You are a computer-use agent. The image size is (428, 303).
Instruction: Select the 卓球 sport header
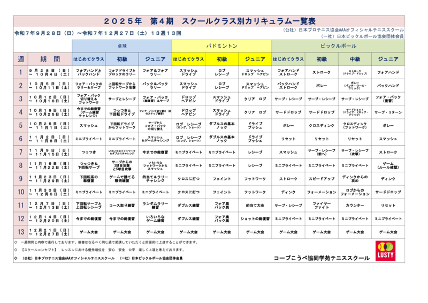(x=121, y=46)
